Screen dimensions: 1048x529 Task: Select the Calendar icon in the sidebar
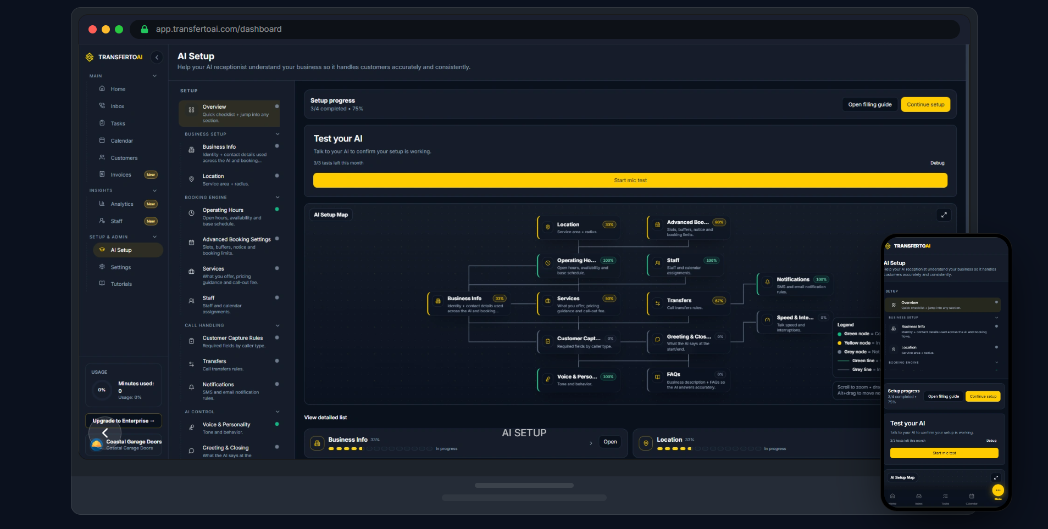pyautogui.click(x=102, y=140)
